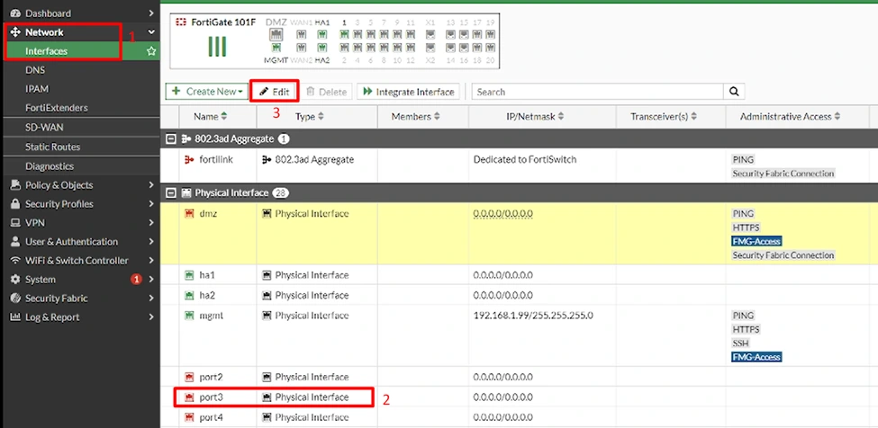Open the Create New dropdown
The image size is (878, 428).
tap(207, 92)
